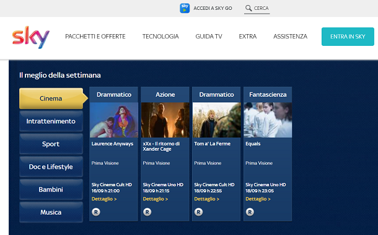Open the Guida TV menu
This screenshot has width=378, height=235.
click(x=209, y=37)
